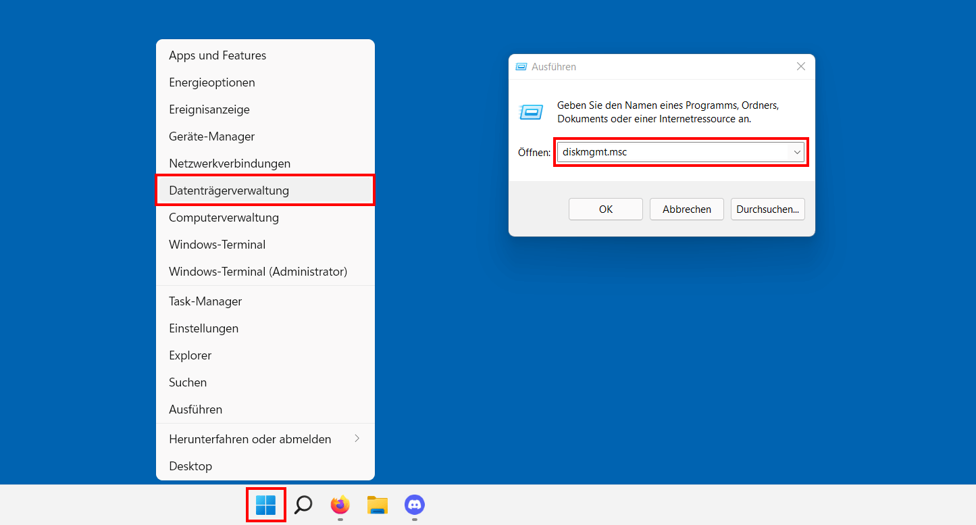Open the Windows Start button
Image resolution: width=976 pixels, height=525 pixels.
click(x=266, y=505)
